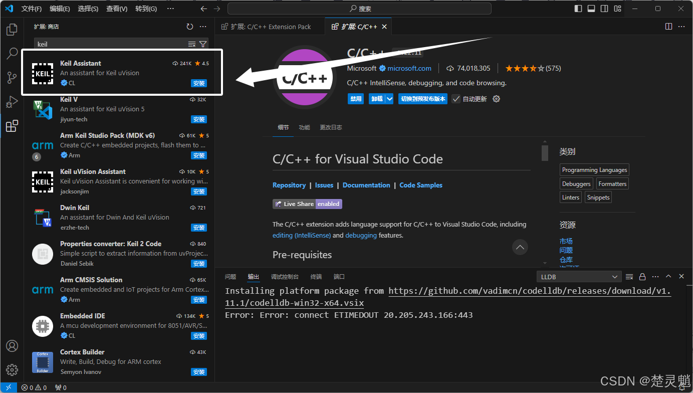
Task: Open the extension filter funnel
Action: [202, 44]
